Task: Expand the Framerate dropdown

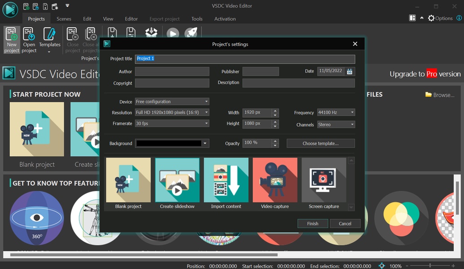Action: click(x=172, y=123)
